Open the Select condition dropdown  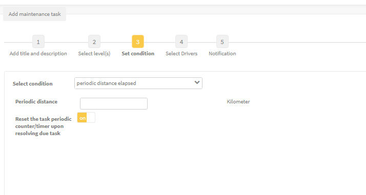tap(138, 83)
